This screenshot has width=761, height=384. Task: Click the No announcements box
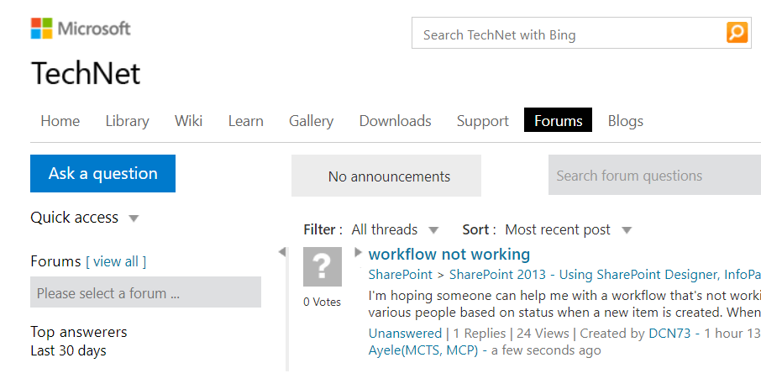pyautogui.click(x=386, y=176)
